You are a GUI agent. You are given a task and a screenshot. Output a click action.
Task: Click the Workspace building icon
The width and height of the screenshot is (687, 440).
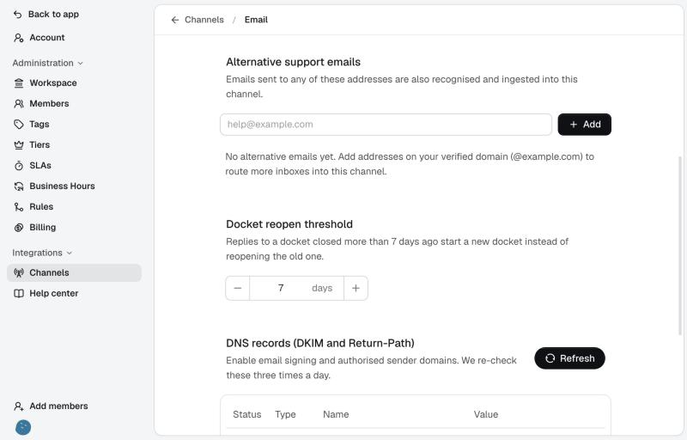pos(18,82)
